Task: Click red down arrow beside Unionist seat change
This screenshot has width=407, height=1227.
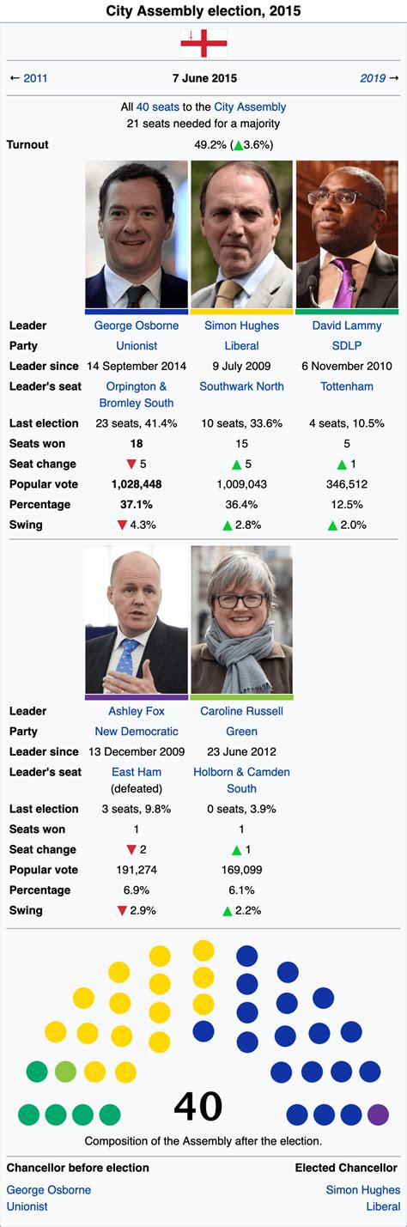Action: 131,465
